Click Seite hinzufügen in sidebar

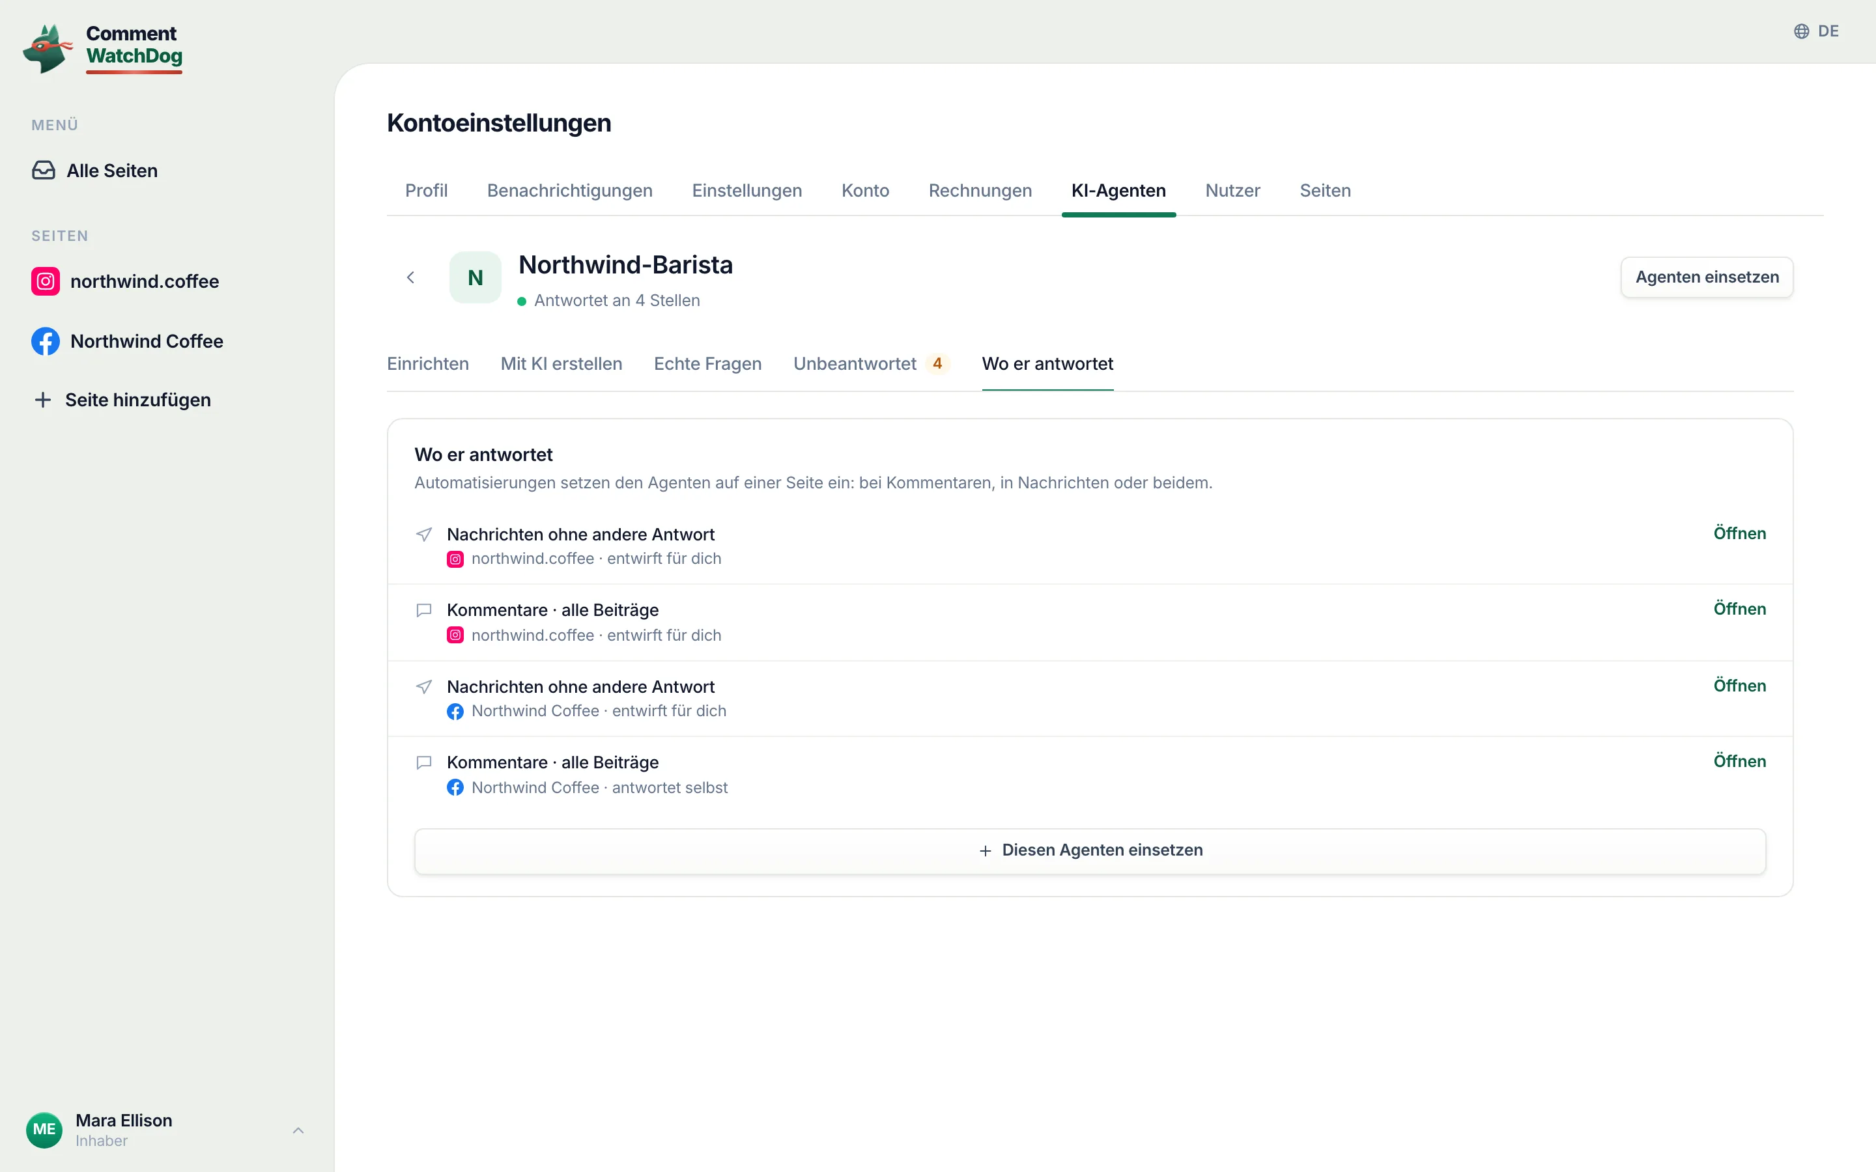click(122, 400)
